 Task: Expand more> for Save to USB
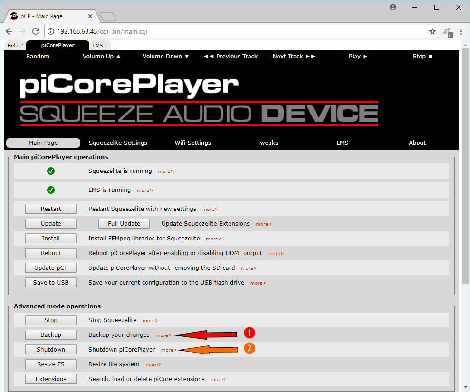point(258,283)
